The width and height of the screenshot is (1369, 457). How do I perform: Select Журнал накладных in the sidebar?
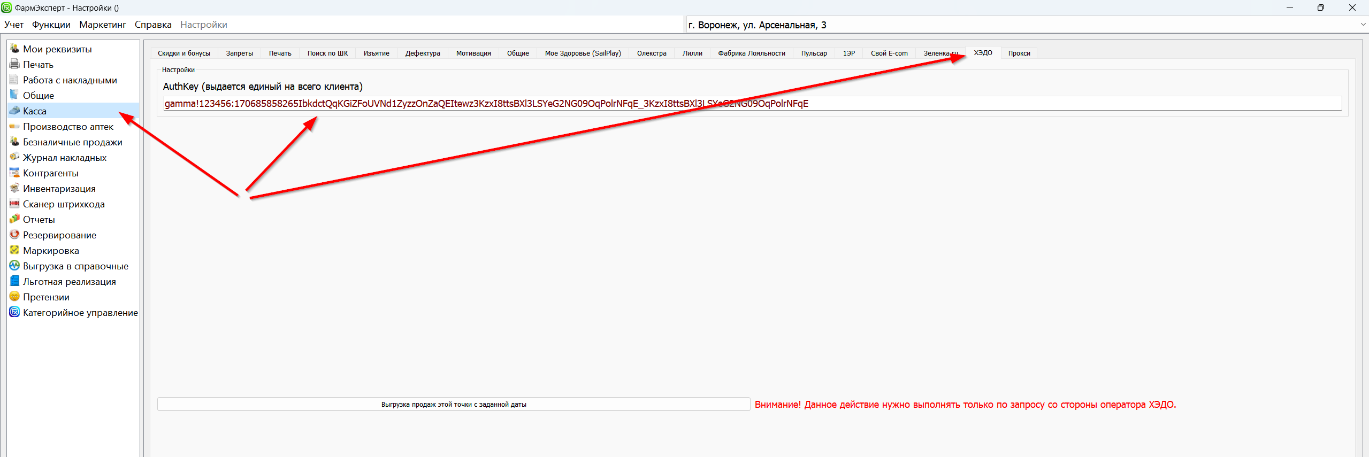64,158
